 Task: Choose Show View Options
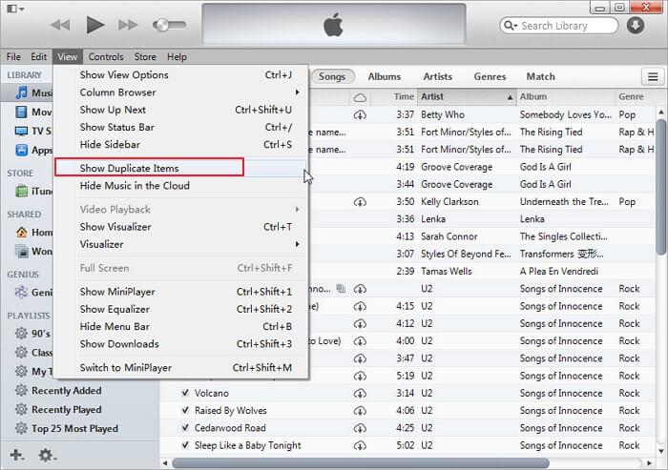click(181, 75)
